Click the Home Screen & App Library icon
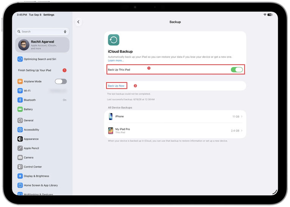Viewport: 290px width, 207px height. (x=20, y=185)
